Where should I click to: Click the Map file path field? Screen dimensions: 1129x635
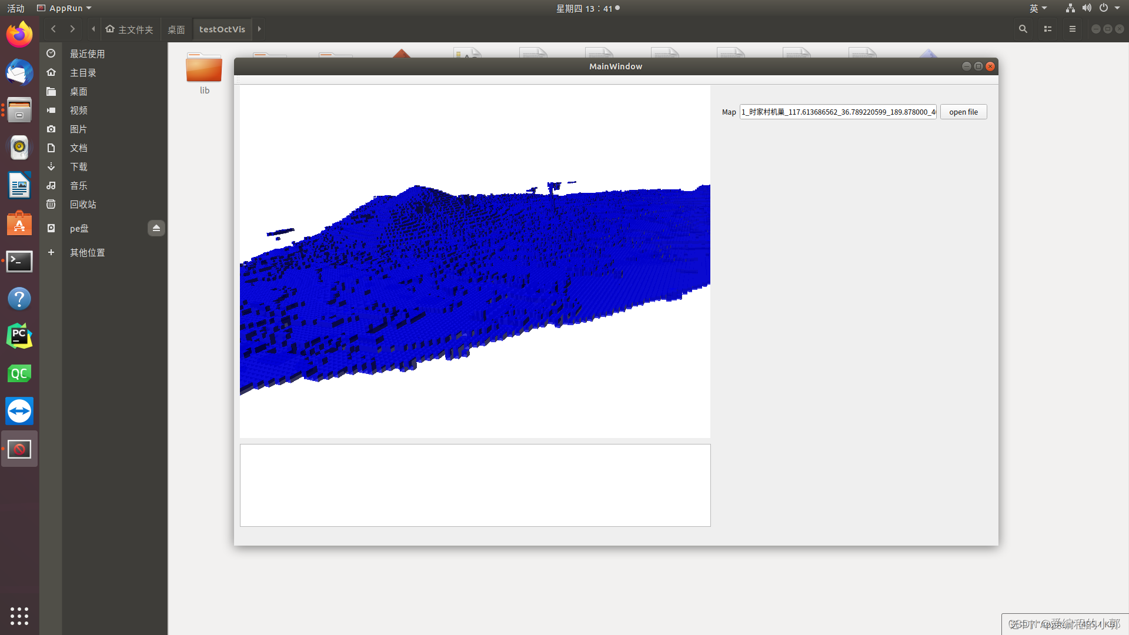(837, 112)
